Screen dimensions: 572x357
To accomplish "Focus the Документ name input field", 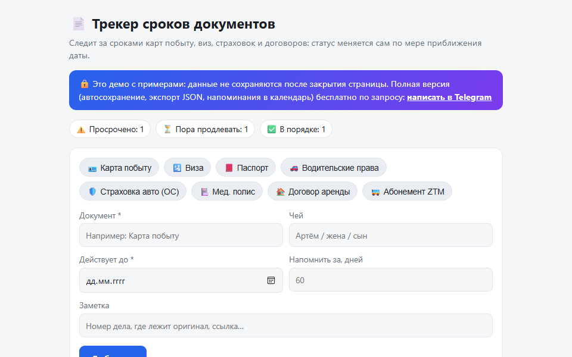I will [x=181, y=236].
